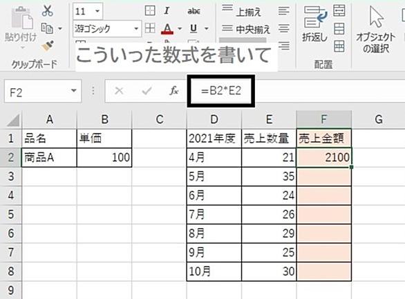This screenshot has width=405, height=299.
Task: Open the Copy options dropdown arrow
Action: pos(60,28)
